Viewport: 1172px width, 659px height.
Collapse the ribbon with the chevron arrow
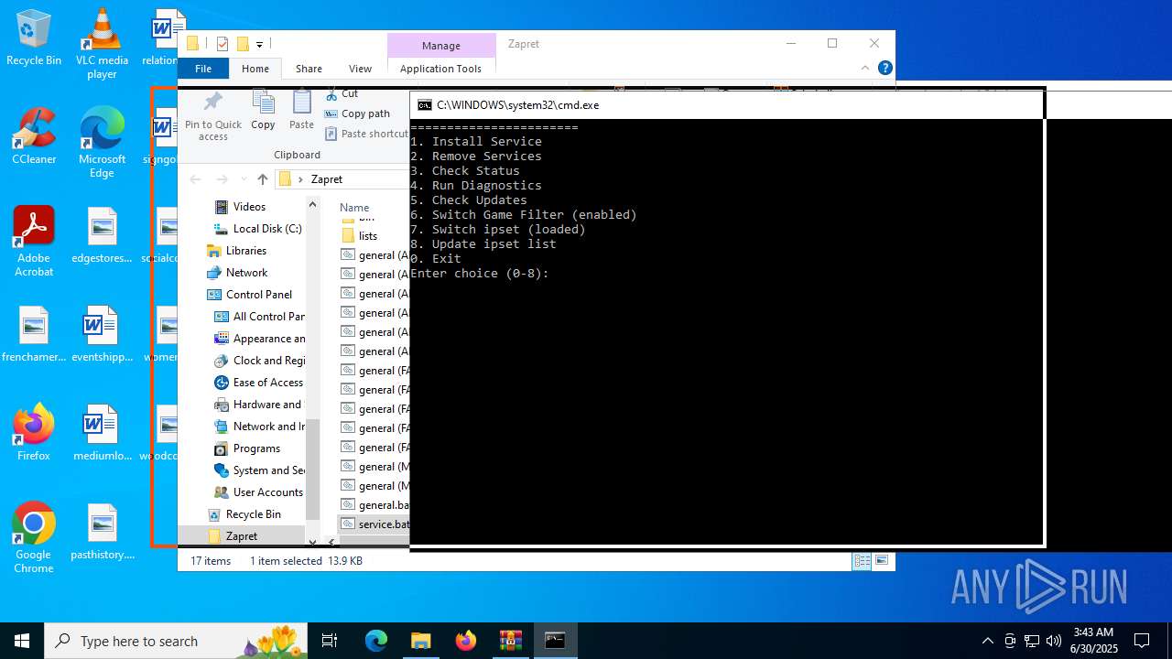864,68
